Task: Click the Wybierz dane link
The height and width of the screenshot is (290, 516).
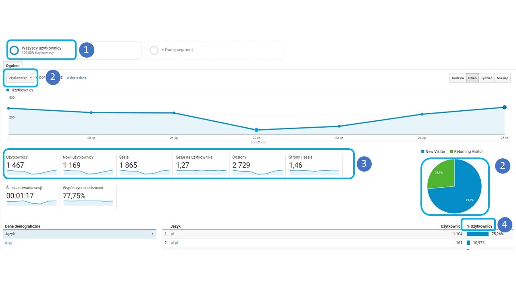Action: 76,78
